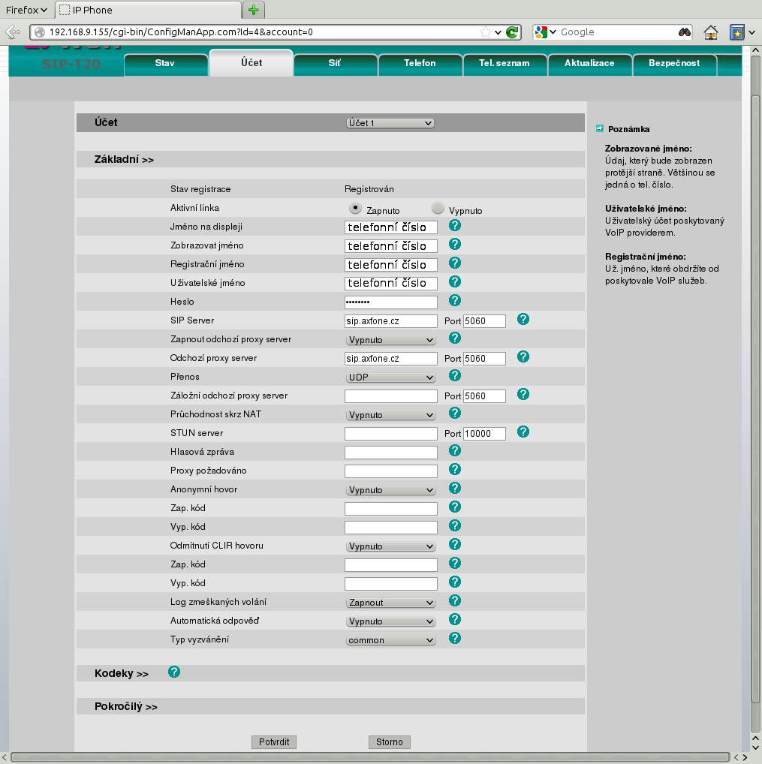Click help icon beside SIP Server port
Viewport: 762px width, 764px height.
coord(523,320)
